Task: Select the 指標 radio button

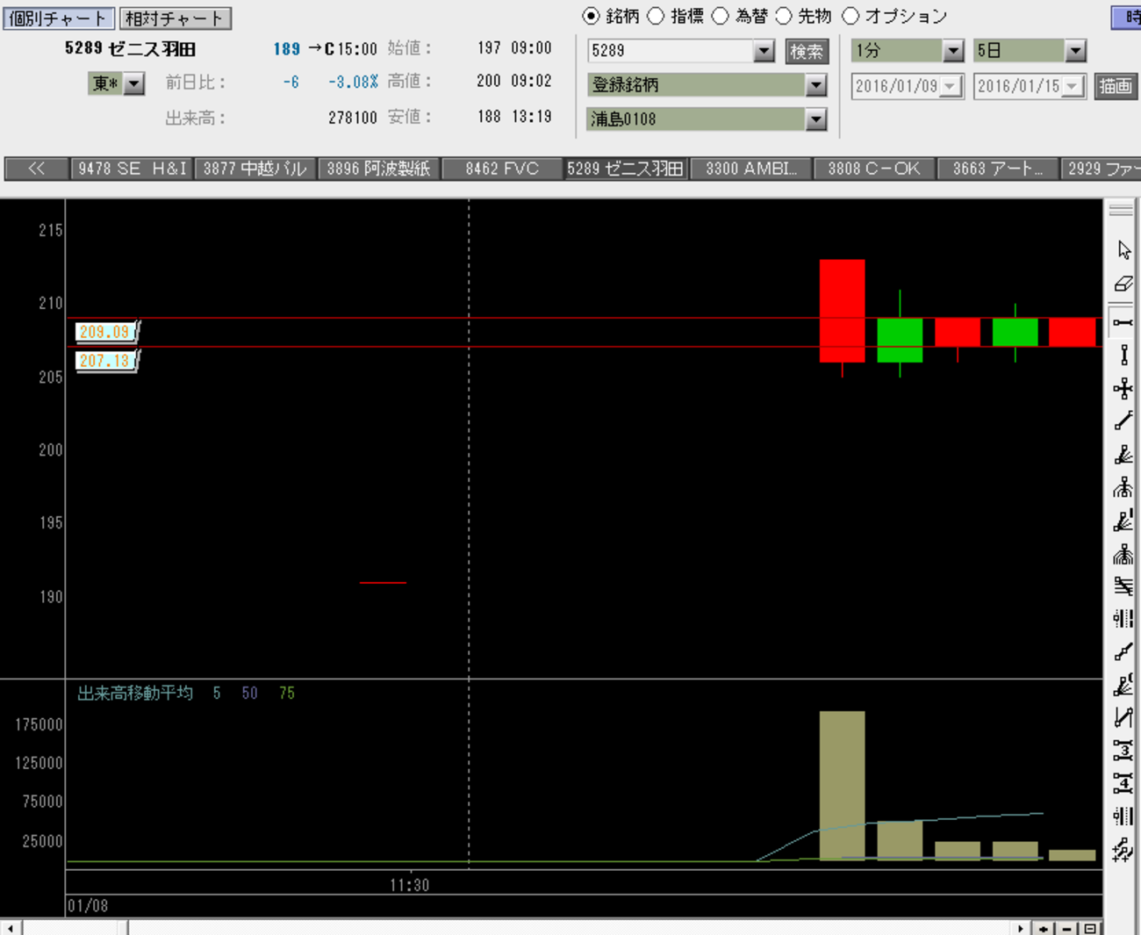Action: [x=656, y=16]
